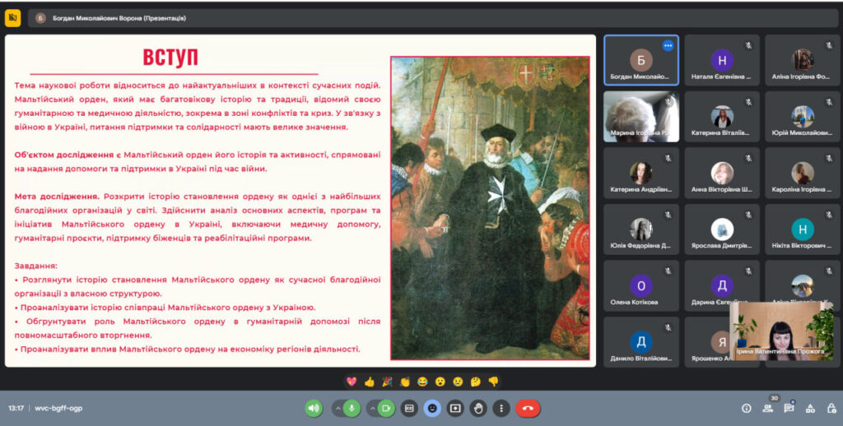Toggle the emoji reactions bar
Viewport: 843px width, 426px height.
coord(432,408)
